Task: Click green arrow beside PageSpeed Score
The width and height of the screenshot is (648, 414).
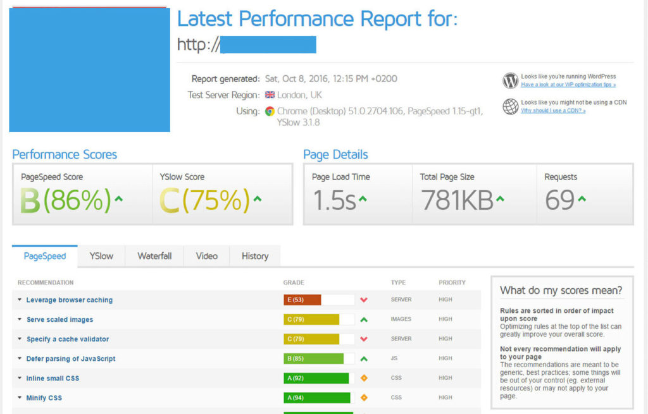Action: click(118, 200)
